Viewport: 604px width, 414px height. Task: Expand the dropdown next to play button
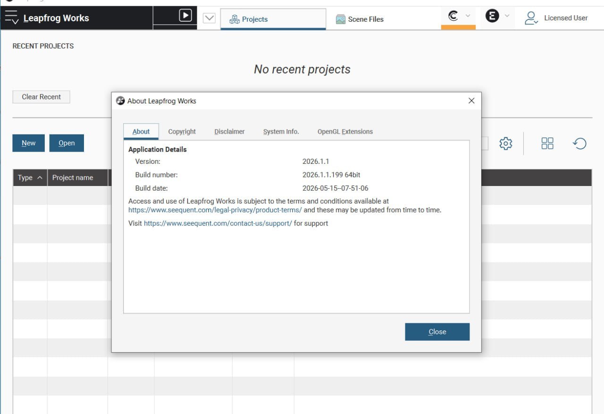[209, 18]
